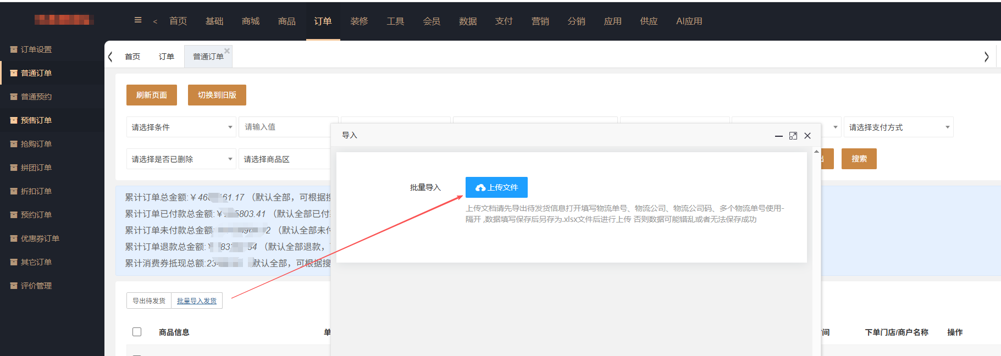Click the 上传文件 upload button
Viewport: 1001px width, 356px height.
click(x=496, y=187)
